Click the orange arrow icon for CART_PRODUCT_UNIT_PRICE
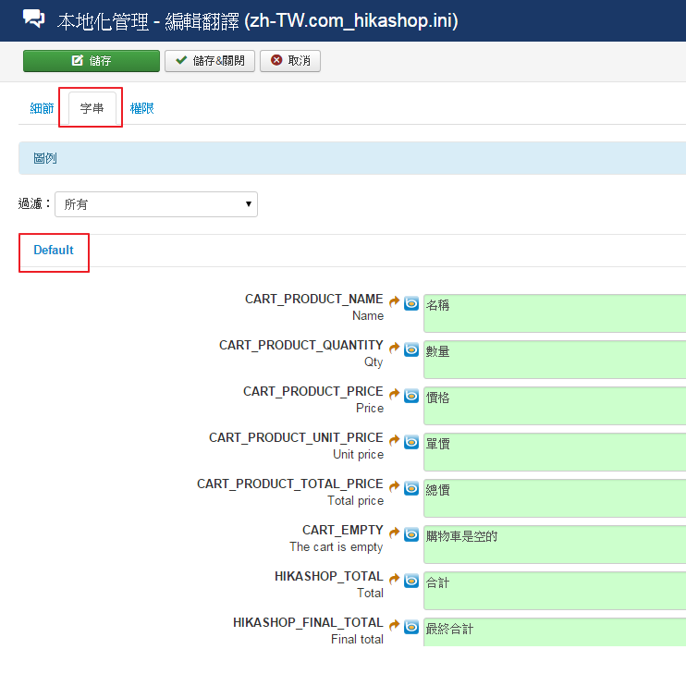The image size is (686, 686). (x=394, y=440)
